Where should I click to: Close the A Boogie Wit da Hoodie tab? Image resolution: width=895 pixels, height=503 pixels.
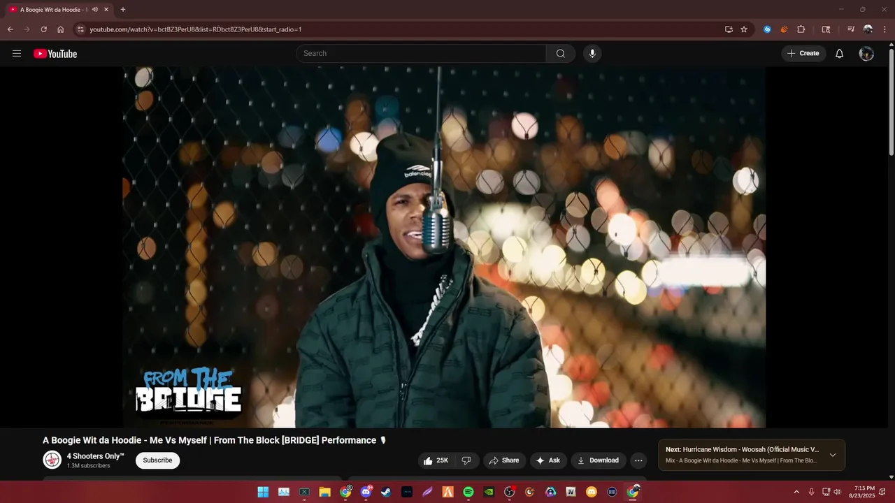tap(106, 10)
